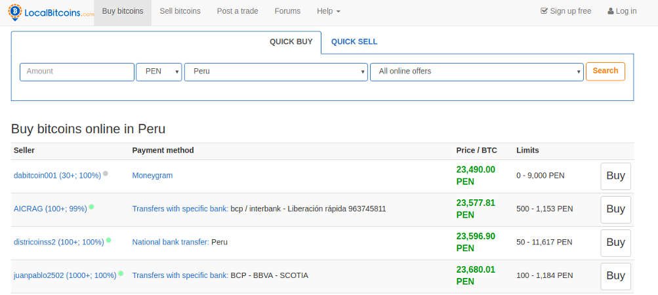Click the 500 - 1,153 PEN limits

tap(545, 209)
